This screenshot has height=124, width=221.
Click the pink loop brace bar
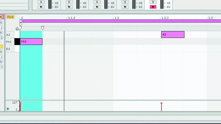(x=118, y=21)
